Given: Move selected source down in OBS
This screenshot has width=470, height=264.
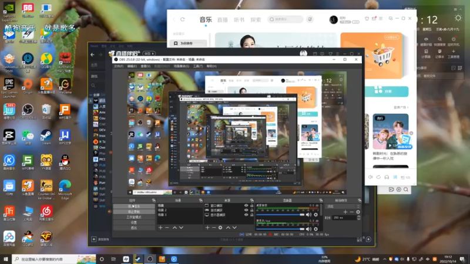Looking at the screenshot, I should tap(234, 228).
